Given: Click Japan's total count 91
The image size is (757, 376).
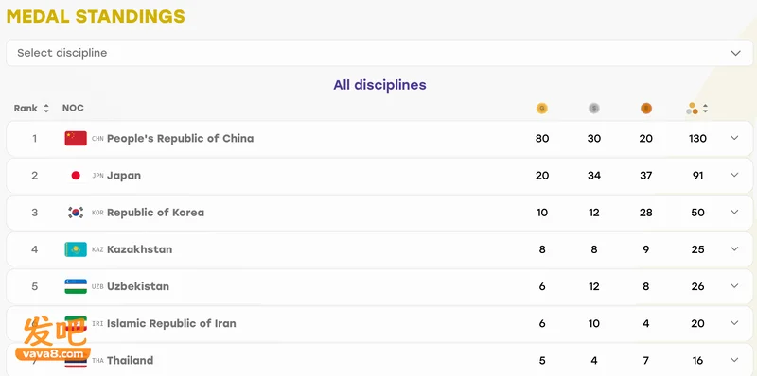Looking at the screenshot, I should tap(697, 176).
